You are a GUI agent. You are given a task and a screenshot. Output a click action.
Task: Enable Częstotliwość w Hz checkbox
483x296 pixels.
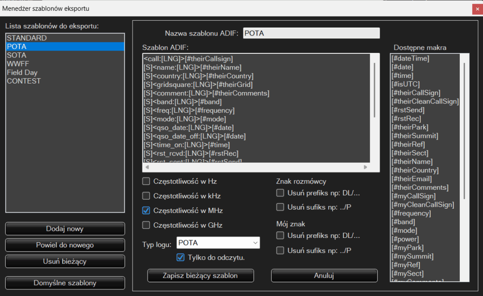(x=146, y=181)
